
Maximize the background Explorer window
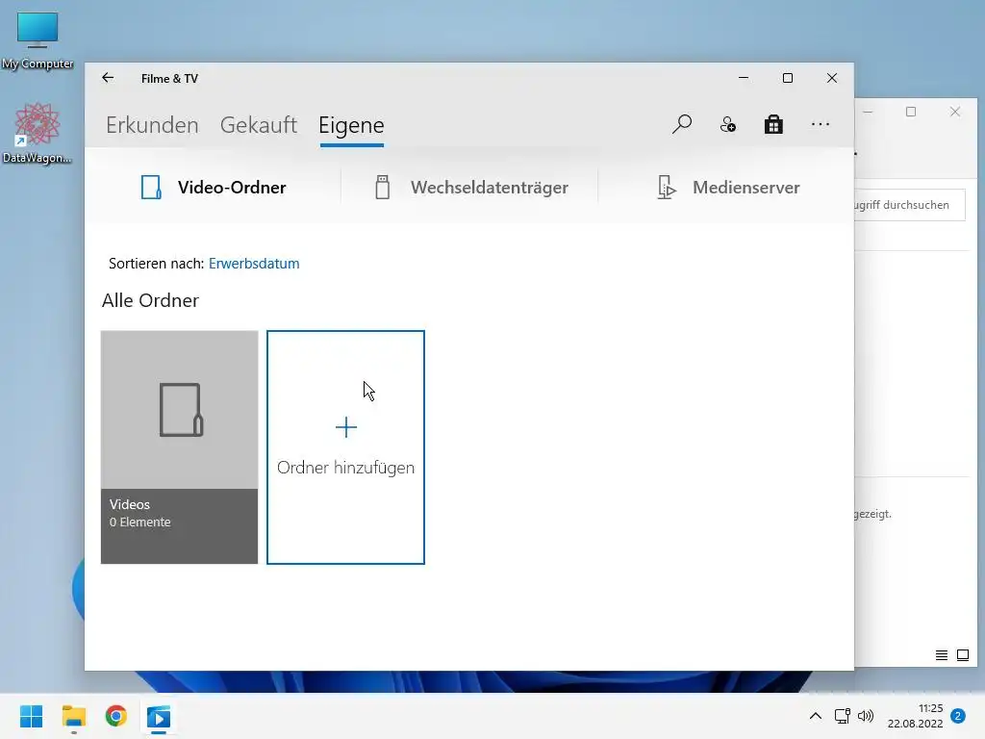point(911,112)
